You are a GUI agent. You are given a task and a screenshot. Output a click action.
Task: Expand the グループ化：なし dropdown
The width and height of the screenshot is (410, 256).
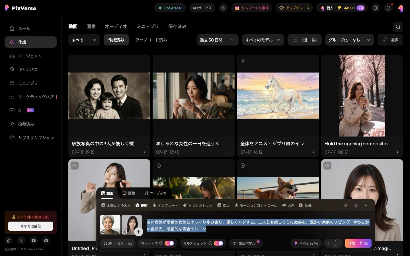coord(349,40)
